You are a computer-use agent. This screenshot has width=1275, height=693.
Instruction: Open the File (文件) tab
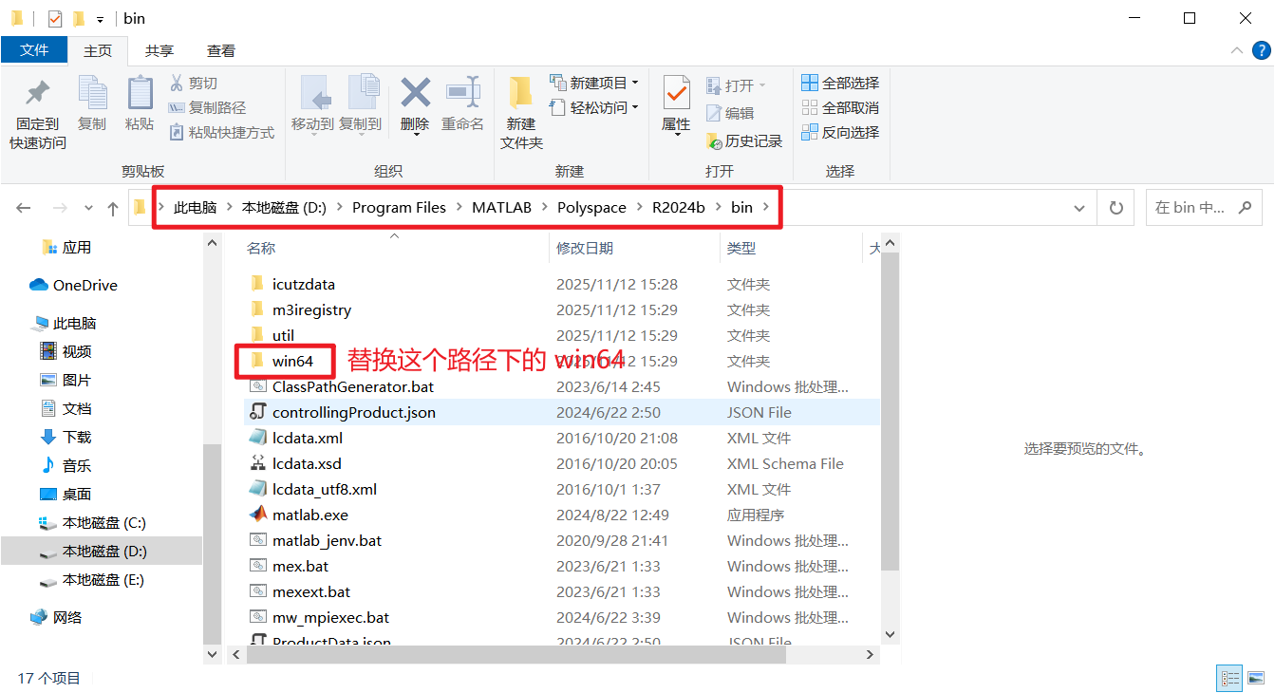[34, 50]
